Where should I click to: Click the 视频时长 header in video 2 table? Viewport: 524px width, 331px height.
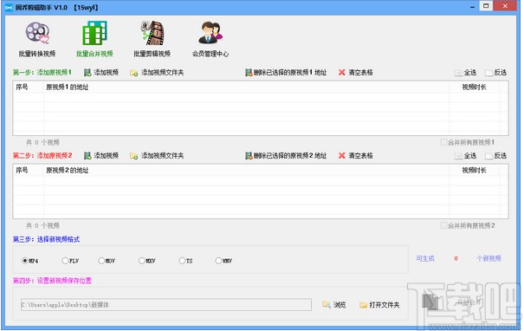coord(475,170)
